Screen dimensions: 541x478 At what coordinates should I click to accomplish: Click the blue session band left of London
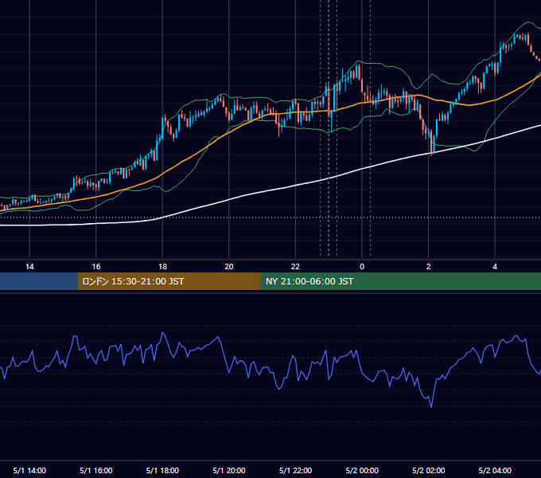[39, 281]
